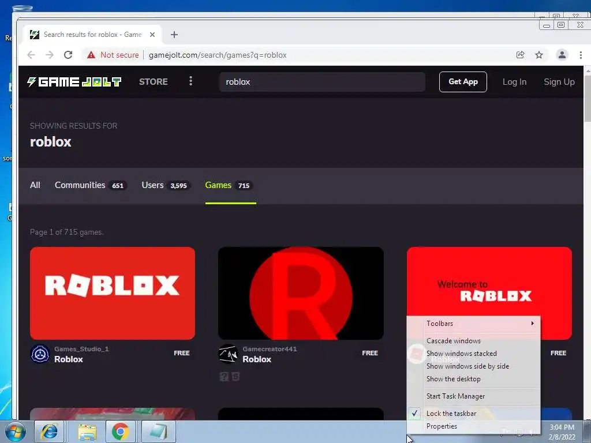Click the page vertical scrollbar thumb
This screenshot has width=591, height=443.
pos(588,98)
